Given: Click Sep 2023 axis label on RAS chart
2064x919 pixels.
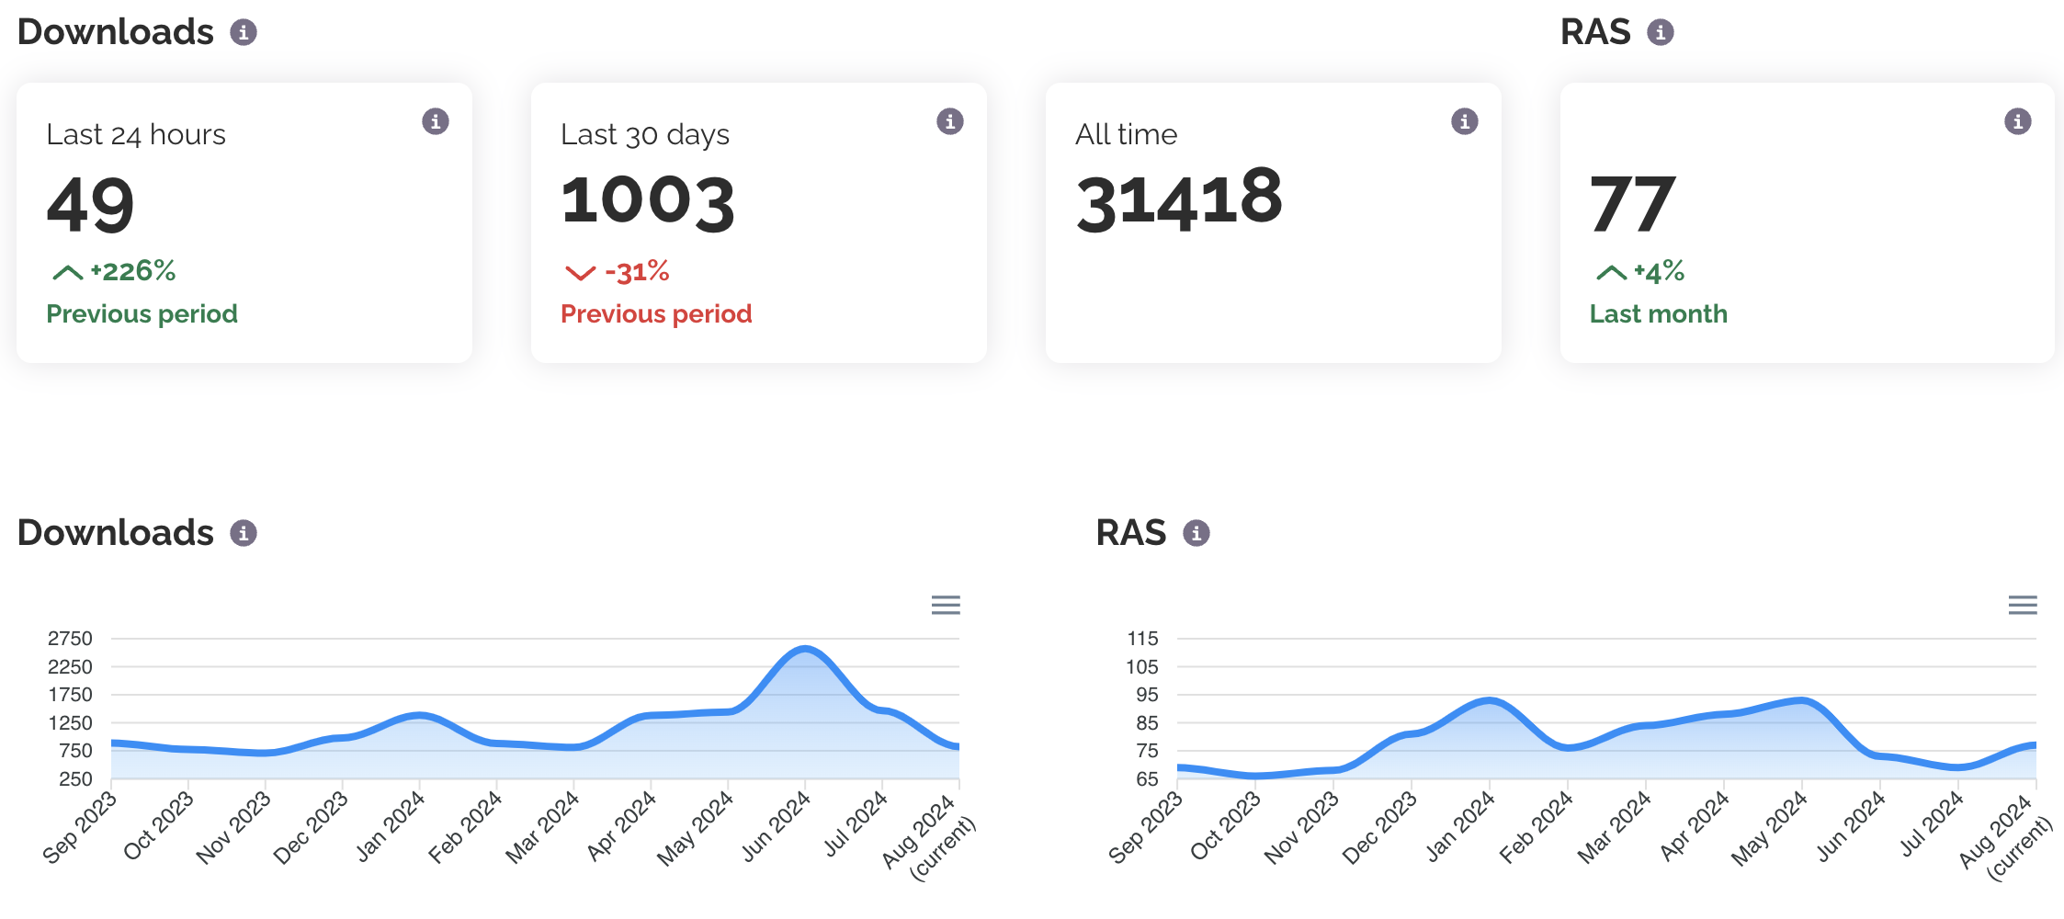Looking at the screenshot, I should [x=1145, y=828].
